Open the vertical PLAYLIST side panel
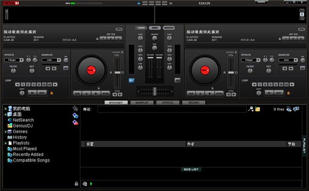 304,146
